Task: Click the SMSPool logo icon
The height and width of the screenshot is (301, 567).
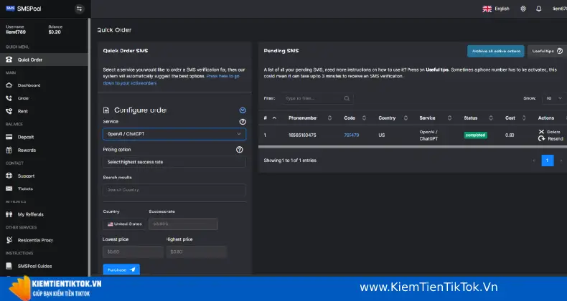Action: click(x=10, y=9)
